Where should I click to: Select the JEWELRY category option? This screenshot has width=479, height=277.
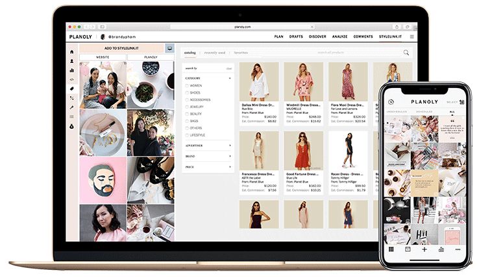194,107
